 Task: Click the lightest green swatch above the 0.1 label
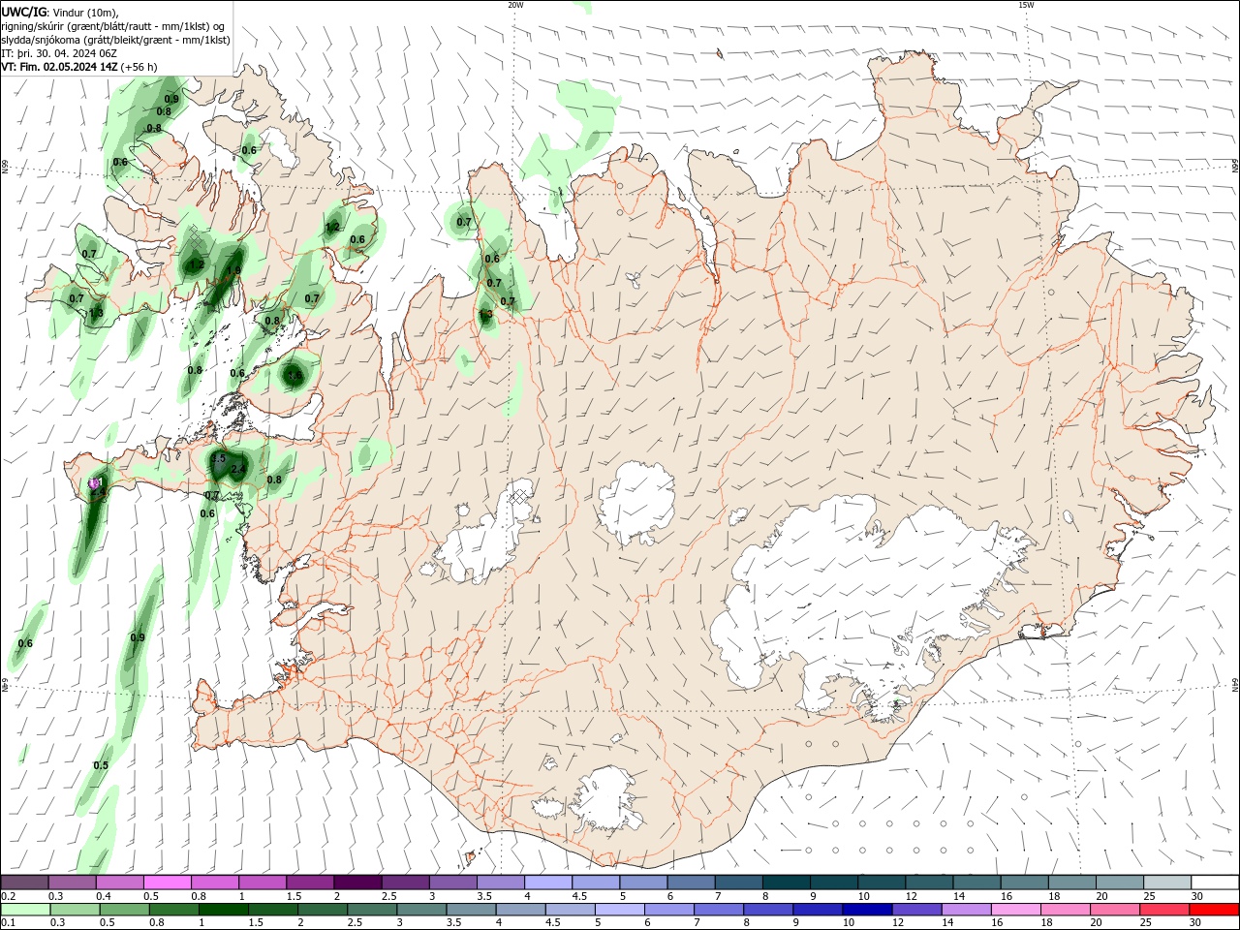(25, 910)
